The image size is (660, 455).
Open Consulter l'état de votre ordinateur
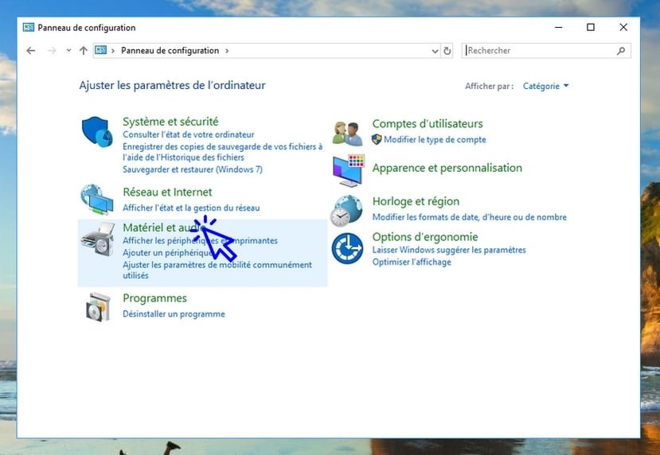tap(189, 134)
